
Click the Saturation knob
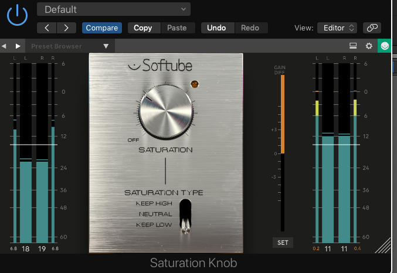tap(165, 111)
